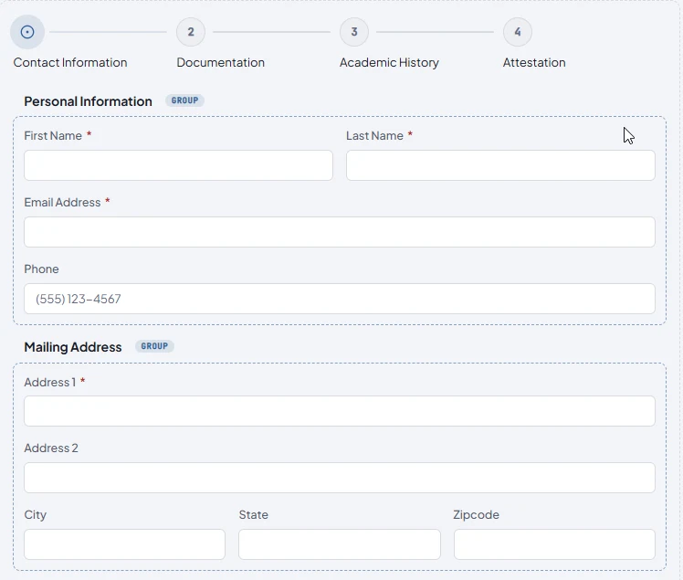Go to step 2 circle
Image resolution: width=683 pixels, height=580 pixels.
(x=191, y=32)
